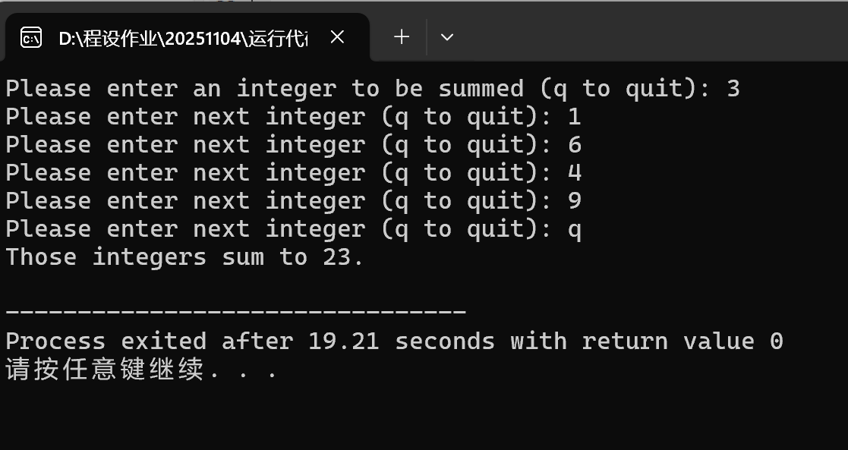Close the D:\程设作业 terminal tab
Viewport: 848px width, 450px height.
(x=338, y=36)
